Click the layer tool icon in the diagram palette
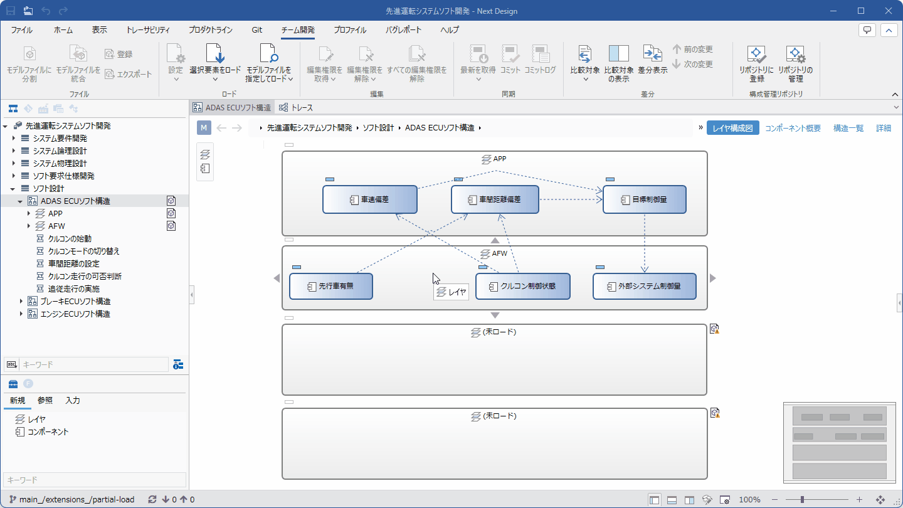Viewport: 903px width, 508px height. click(204, 154)
